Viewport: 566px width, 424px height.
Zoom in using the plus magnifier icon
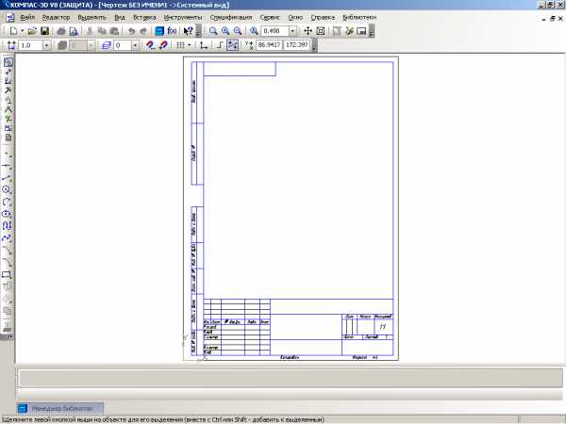coord(225,31)
